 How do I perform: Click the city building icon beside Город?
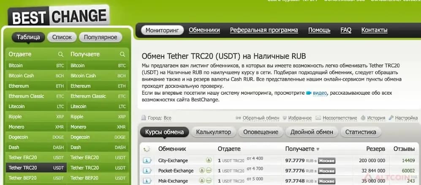click(144, 118)
